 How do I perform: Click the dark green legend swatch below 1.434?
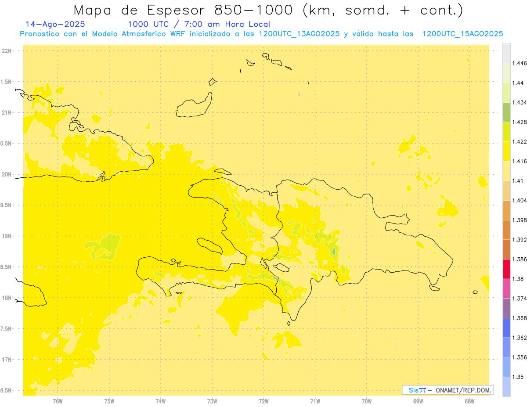pyautogui.click(x=506, y=112)
